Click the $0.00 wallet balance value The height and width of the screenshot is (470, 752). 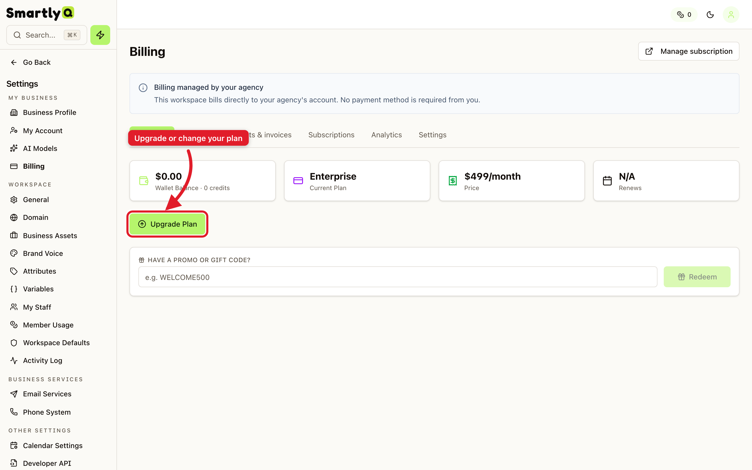(x=168, y=176)
